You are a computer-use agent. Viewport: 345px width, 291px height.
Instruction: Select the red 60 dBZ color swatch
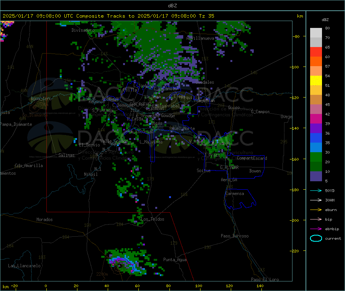point(316,52)
